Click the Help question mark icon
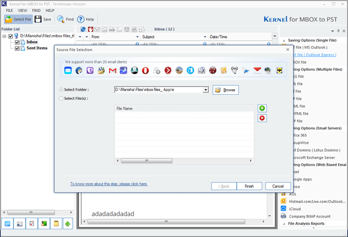Image resolution: width=348 pixels, height=237 pixels. point(80,20)
